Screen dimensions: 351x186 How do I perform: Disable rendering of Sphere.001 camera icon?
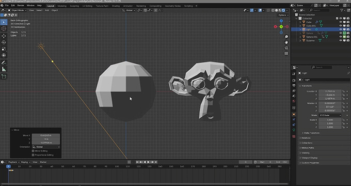(x=348, y=37)
